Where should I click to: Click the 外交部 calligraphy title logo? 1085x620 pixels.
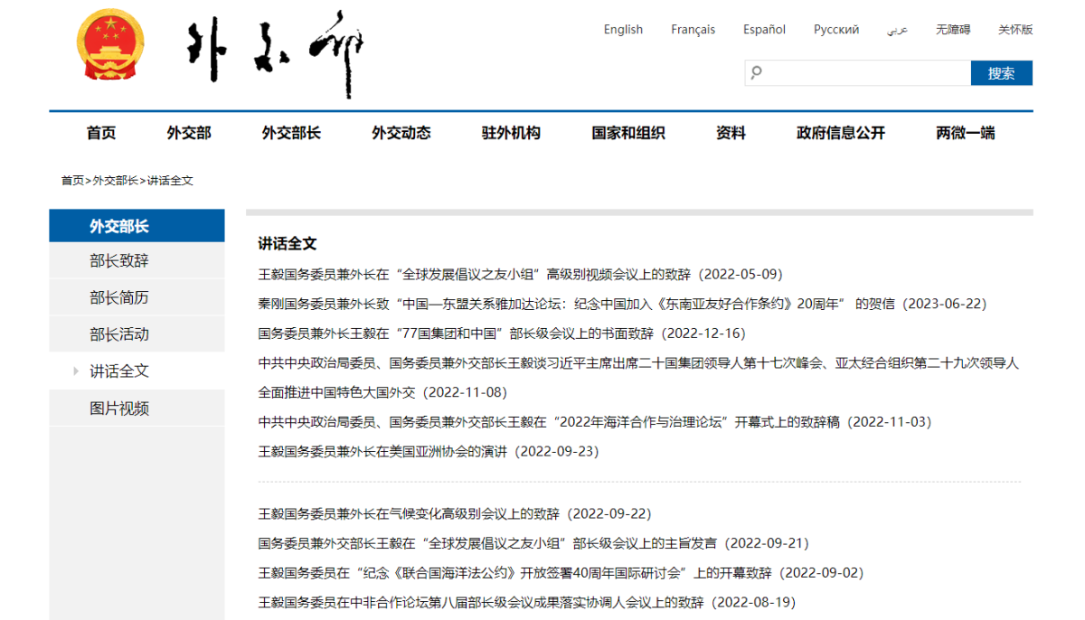pos(275,52)
